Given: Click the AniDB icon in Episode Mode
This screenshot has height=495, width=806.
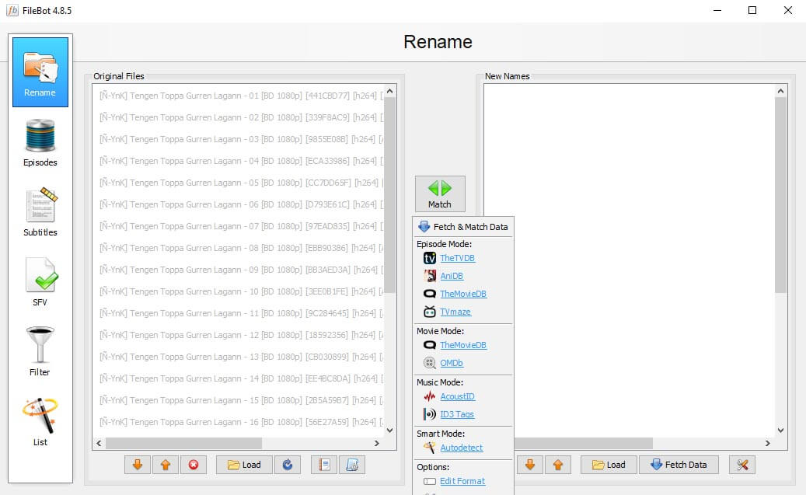Looking at the screenshot, I should pos(430,276).
